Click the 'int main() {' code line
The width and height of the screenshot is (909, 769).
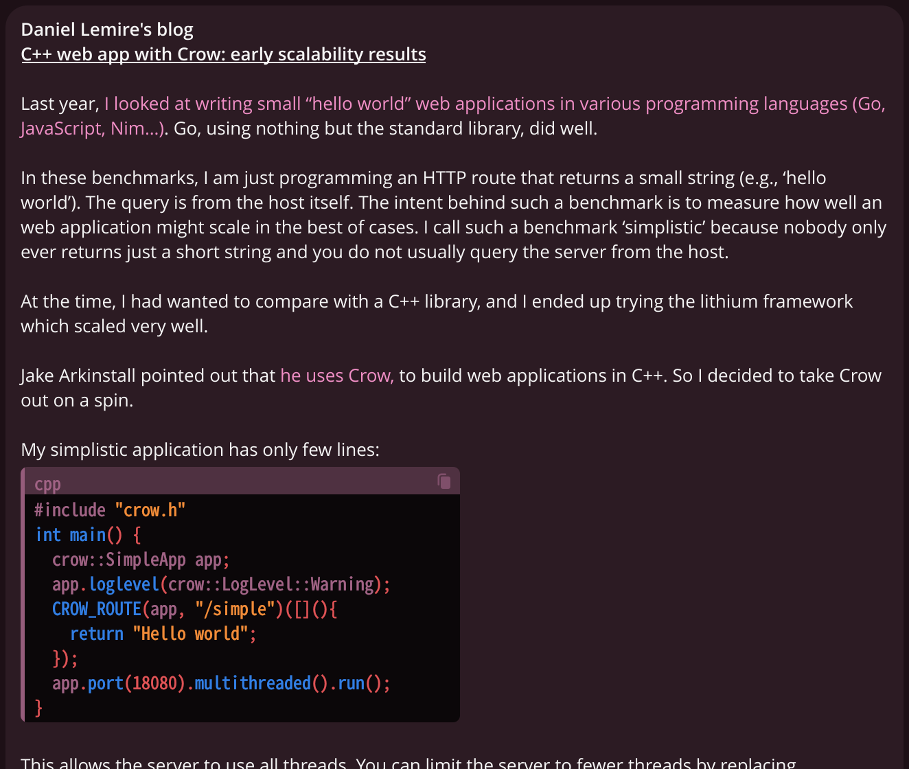[88, 535]
